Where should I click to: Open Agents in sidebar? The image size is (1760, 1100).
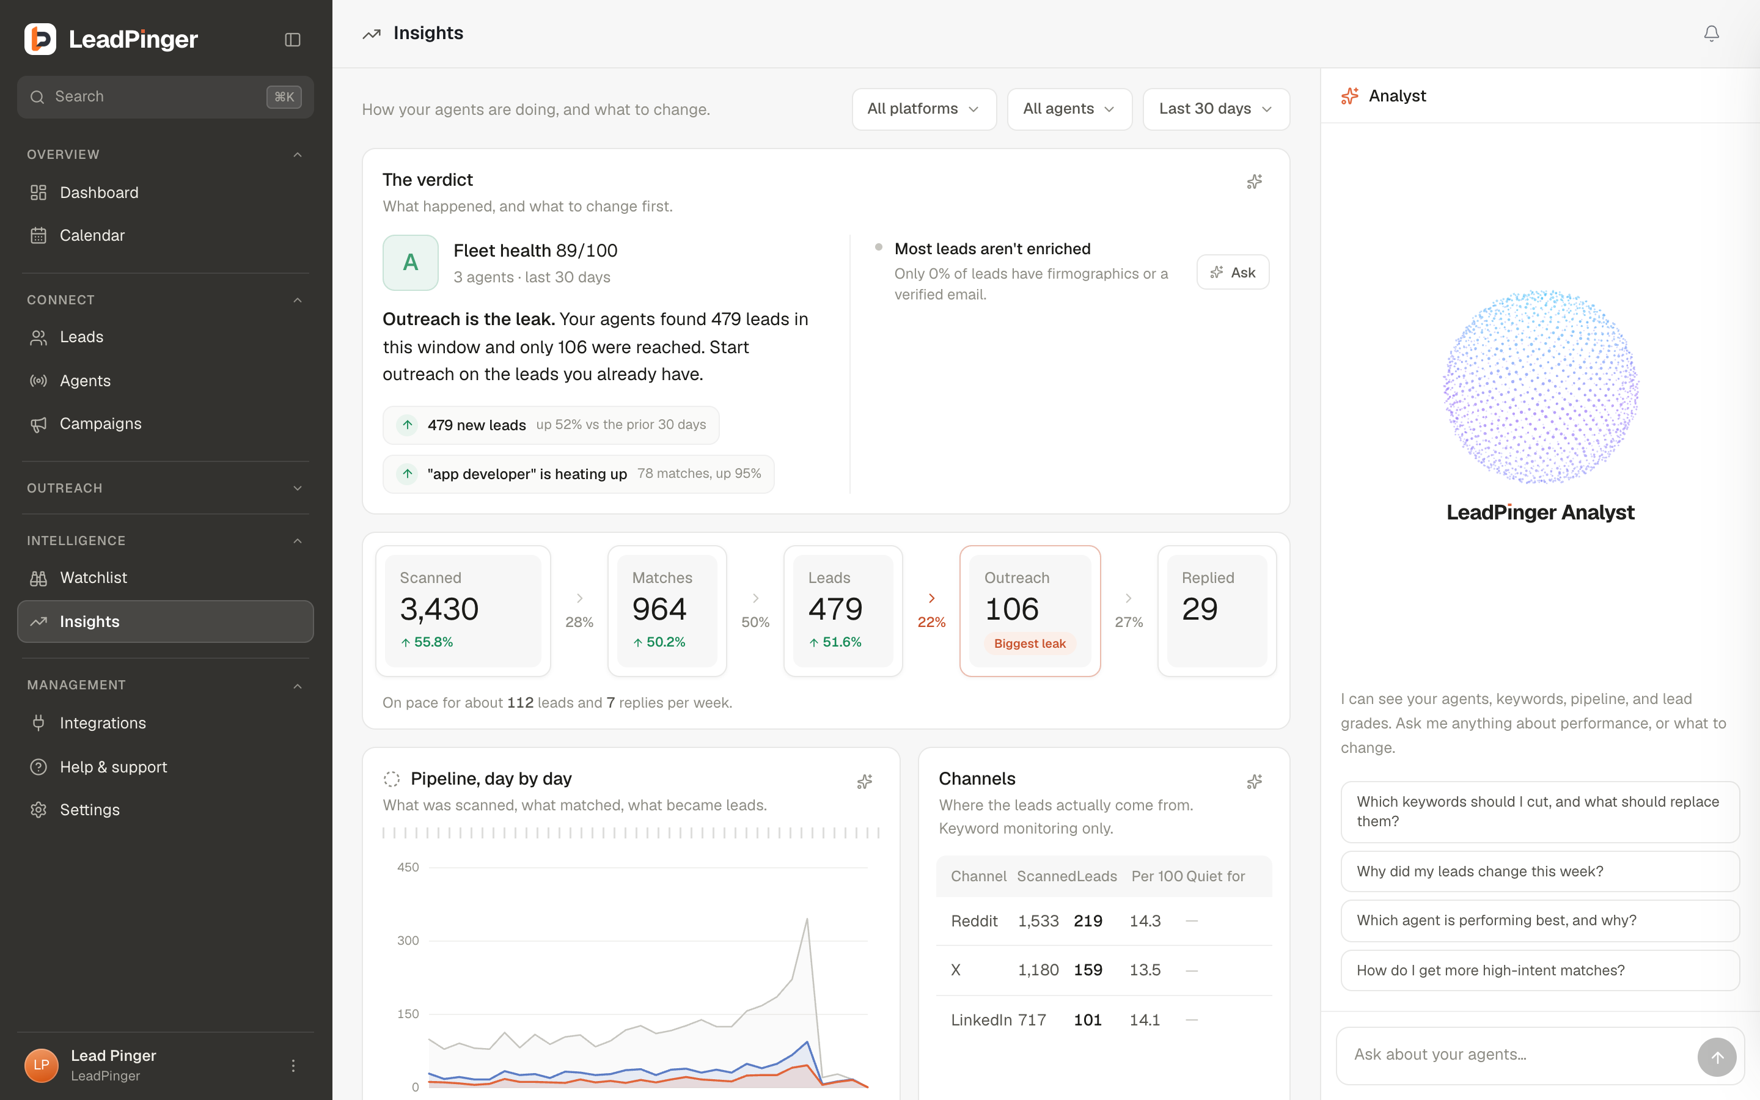(x=165, y=381)
